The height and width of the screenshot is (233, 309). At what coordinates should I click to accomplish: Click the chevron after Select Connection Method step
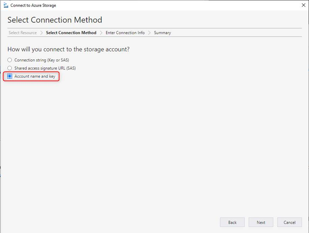click(101, 33)
